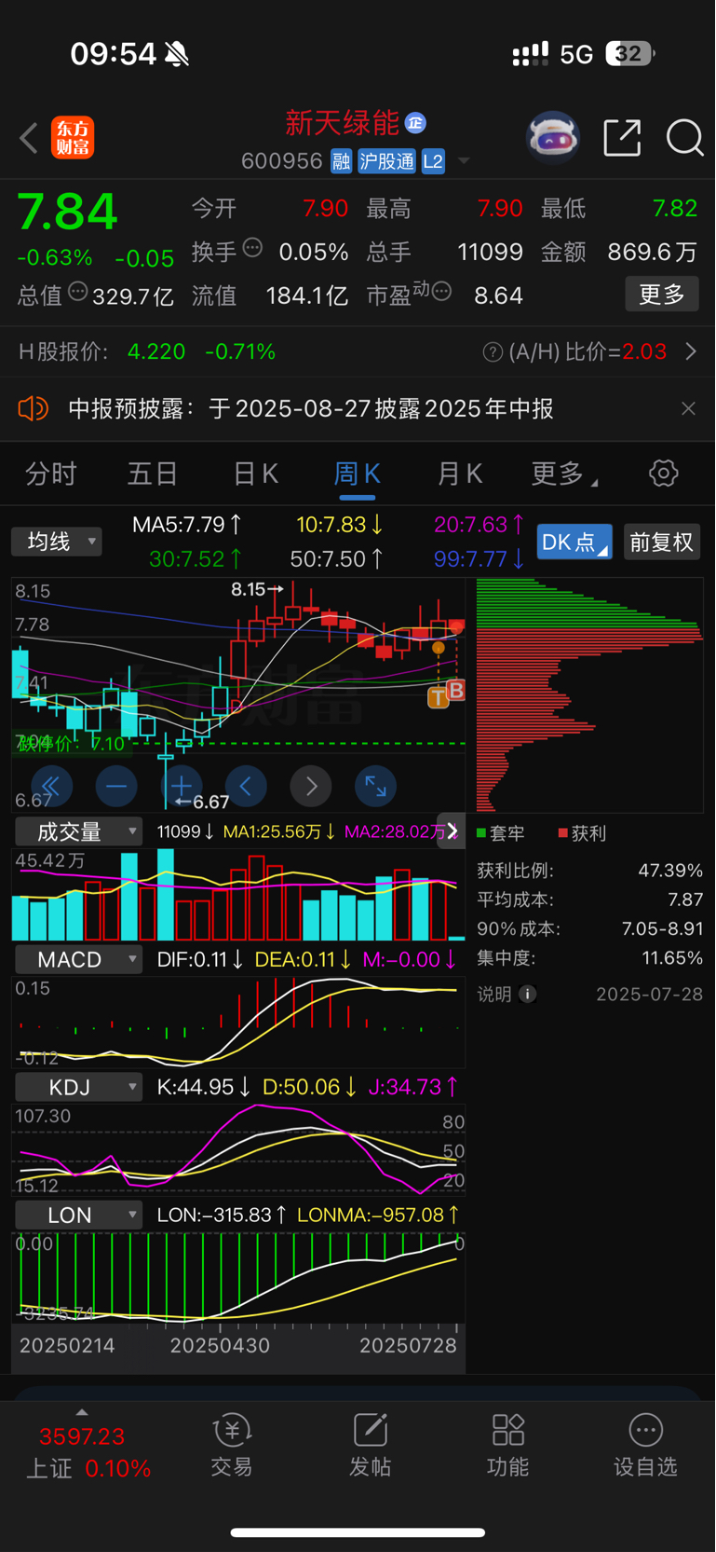Tap the announcement speaker icon
This screenshot has height=1552, width=716.
[34, 408]
